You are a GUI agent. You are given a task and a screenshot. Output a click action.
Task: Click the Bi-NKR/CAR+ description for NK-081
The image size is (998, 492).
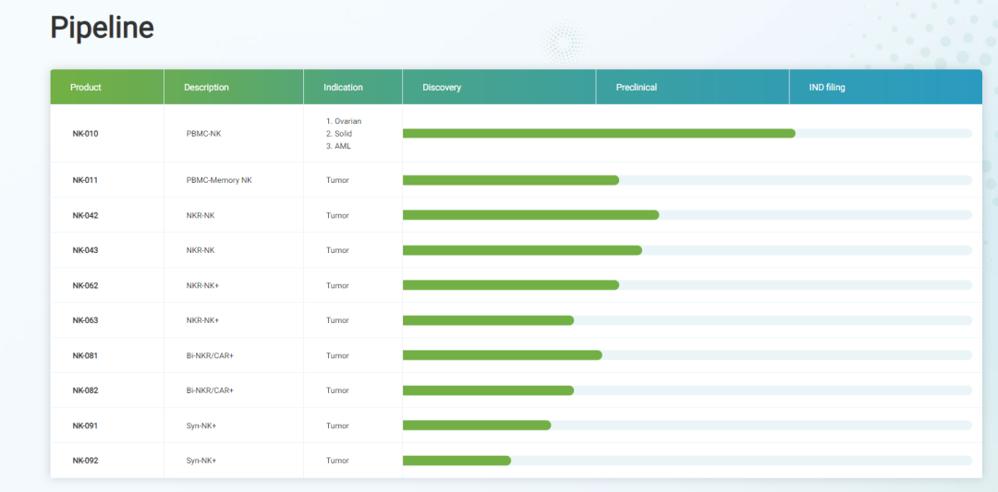[x=210, y=355]
